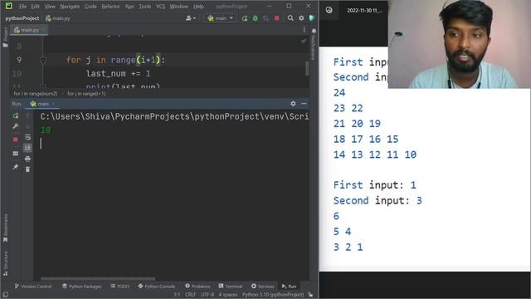Stop the process with the red Run panel square
Screen dimensions: 531x299
(16, 140)
